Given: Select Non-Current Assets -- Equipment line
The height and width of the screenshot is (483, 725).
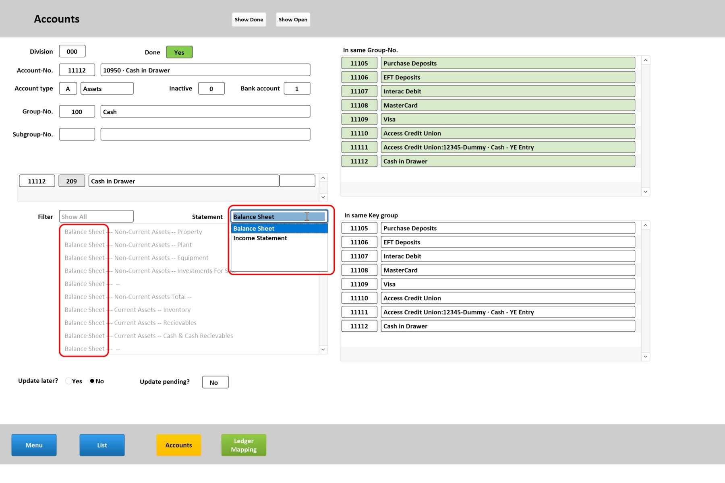Looking at the screenshot, I should [137, 258].
